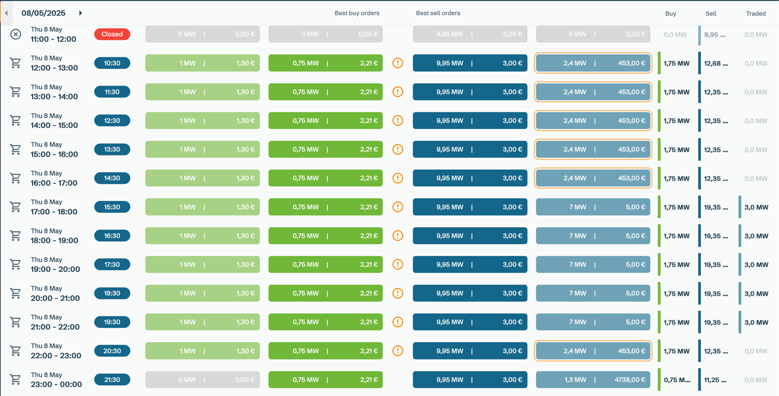Select the 1 MW buy order for 13:00 - 14:00
Viewport: 779px width, 396px height.
(202, 92)
